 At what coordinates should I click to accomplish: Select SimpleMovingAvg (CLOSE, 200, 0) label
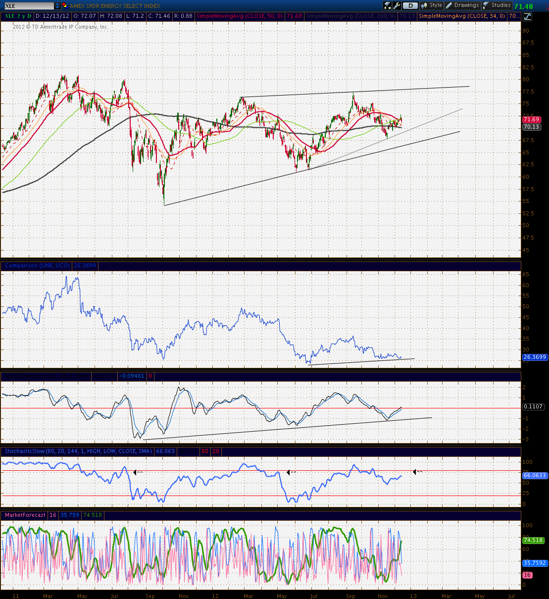click(350, 16)
